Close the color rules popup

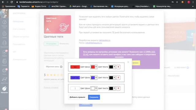coord(128,62)
